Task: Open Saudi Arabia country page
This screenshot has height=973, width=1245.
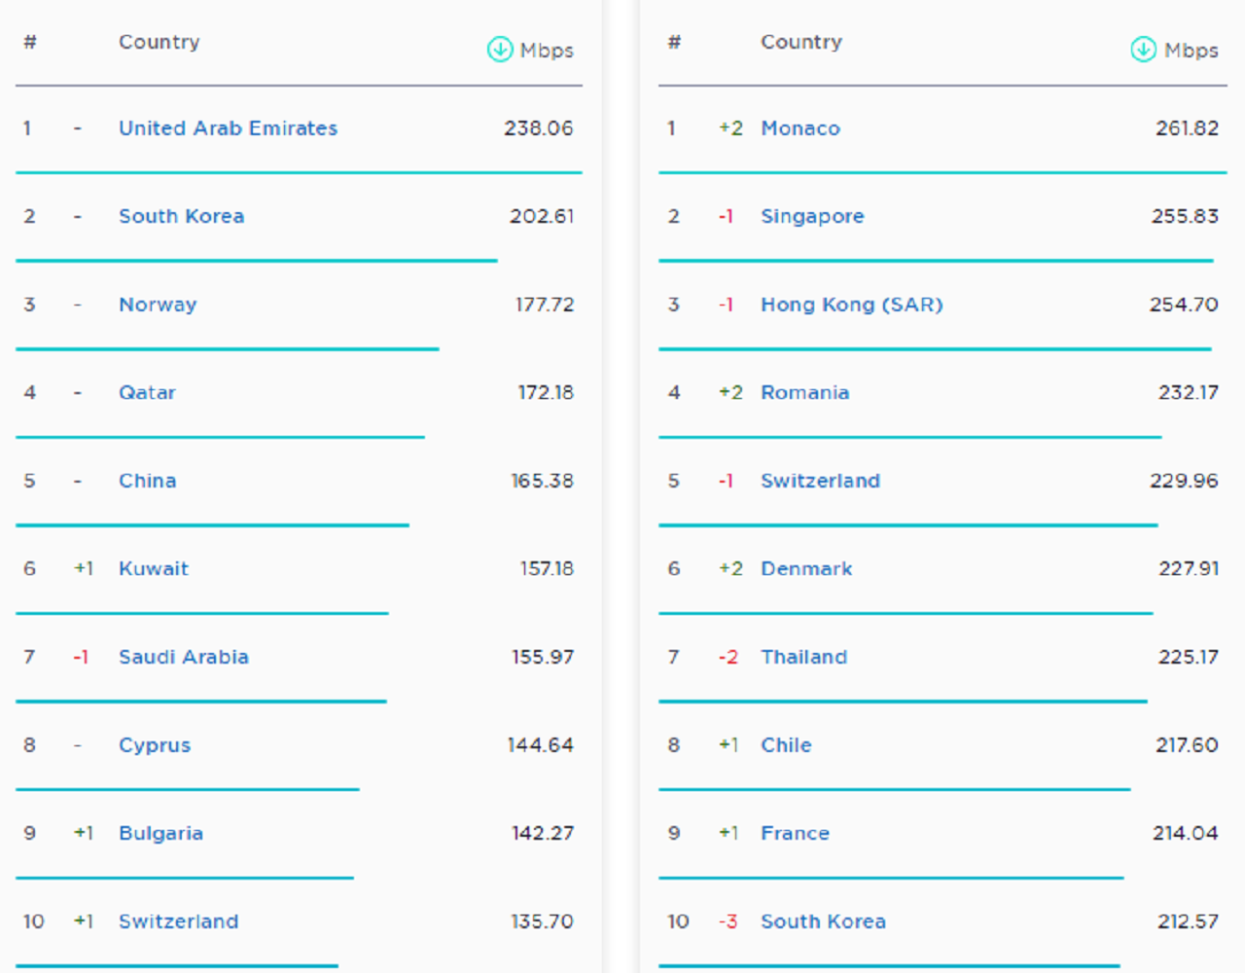Action: pyautogui.click(x=183, y=657)
